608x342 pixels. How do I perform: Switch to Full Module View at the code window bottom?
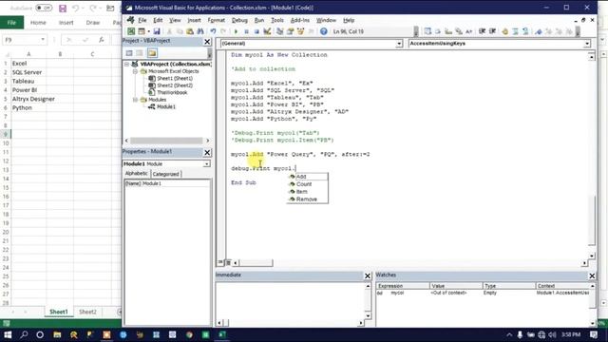point(228,262)
